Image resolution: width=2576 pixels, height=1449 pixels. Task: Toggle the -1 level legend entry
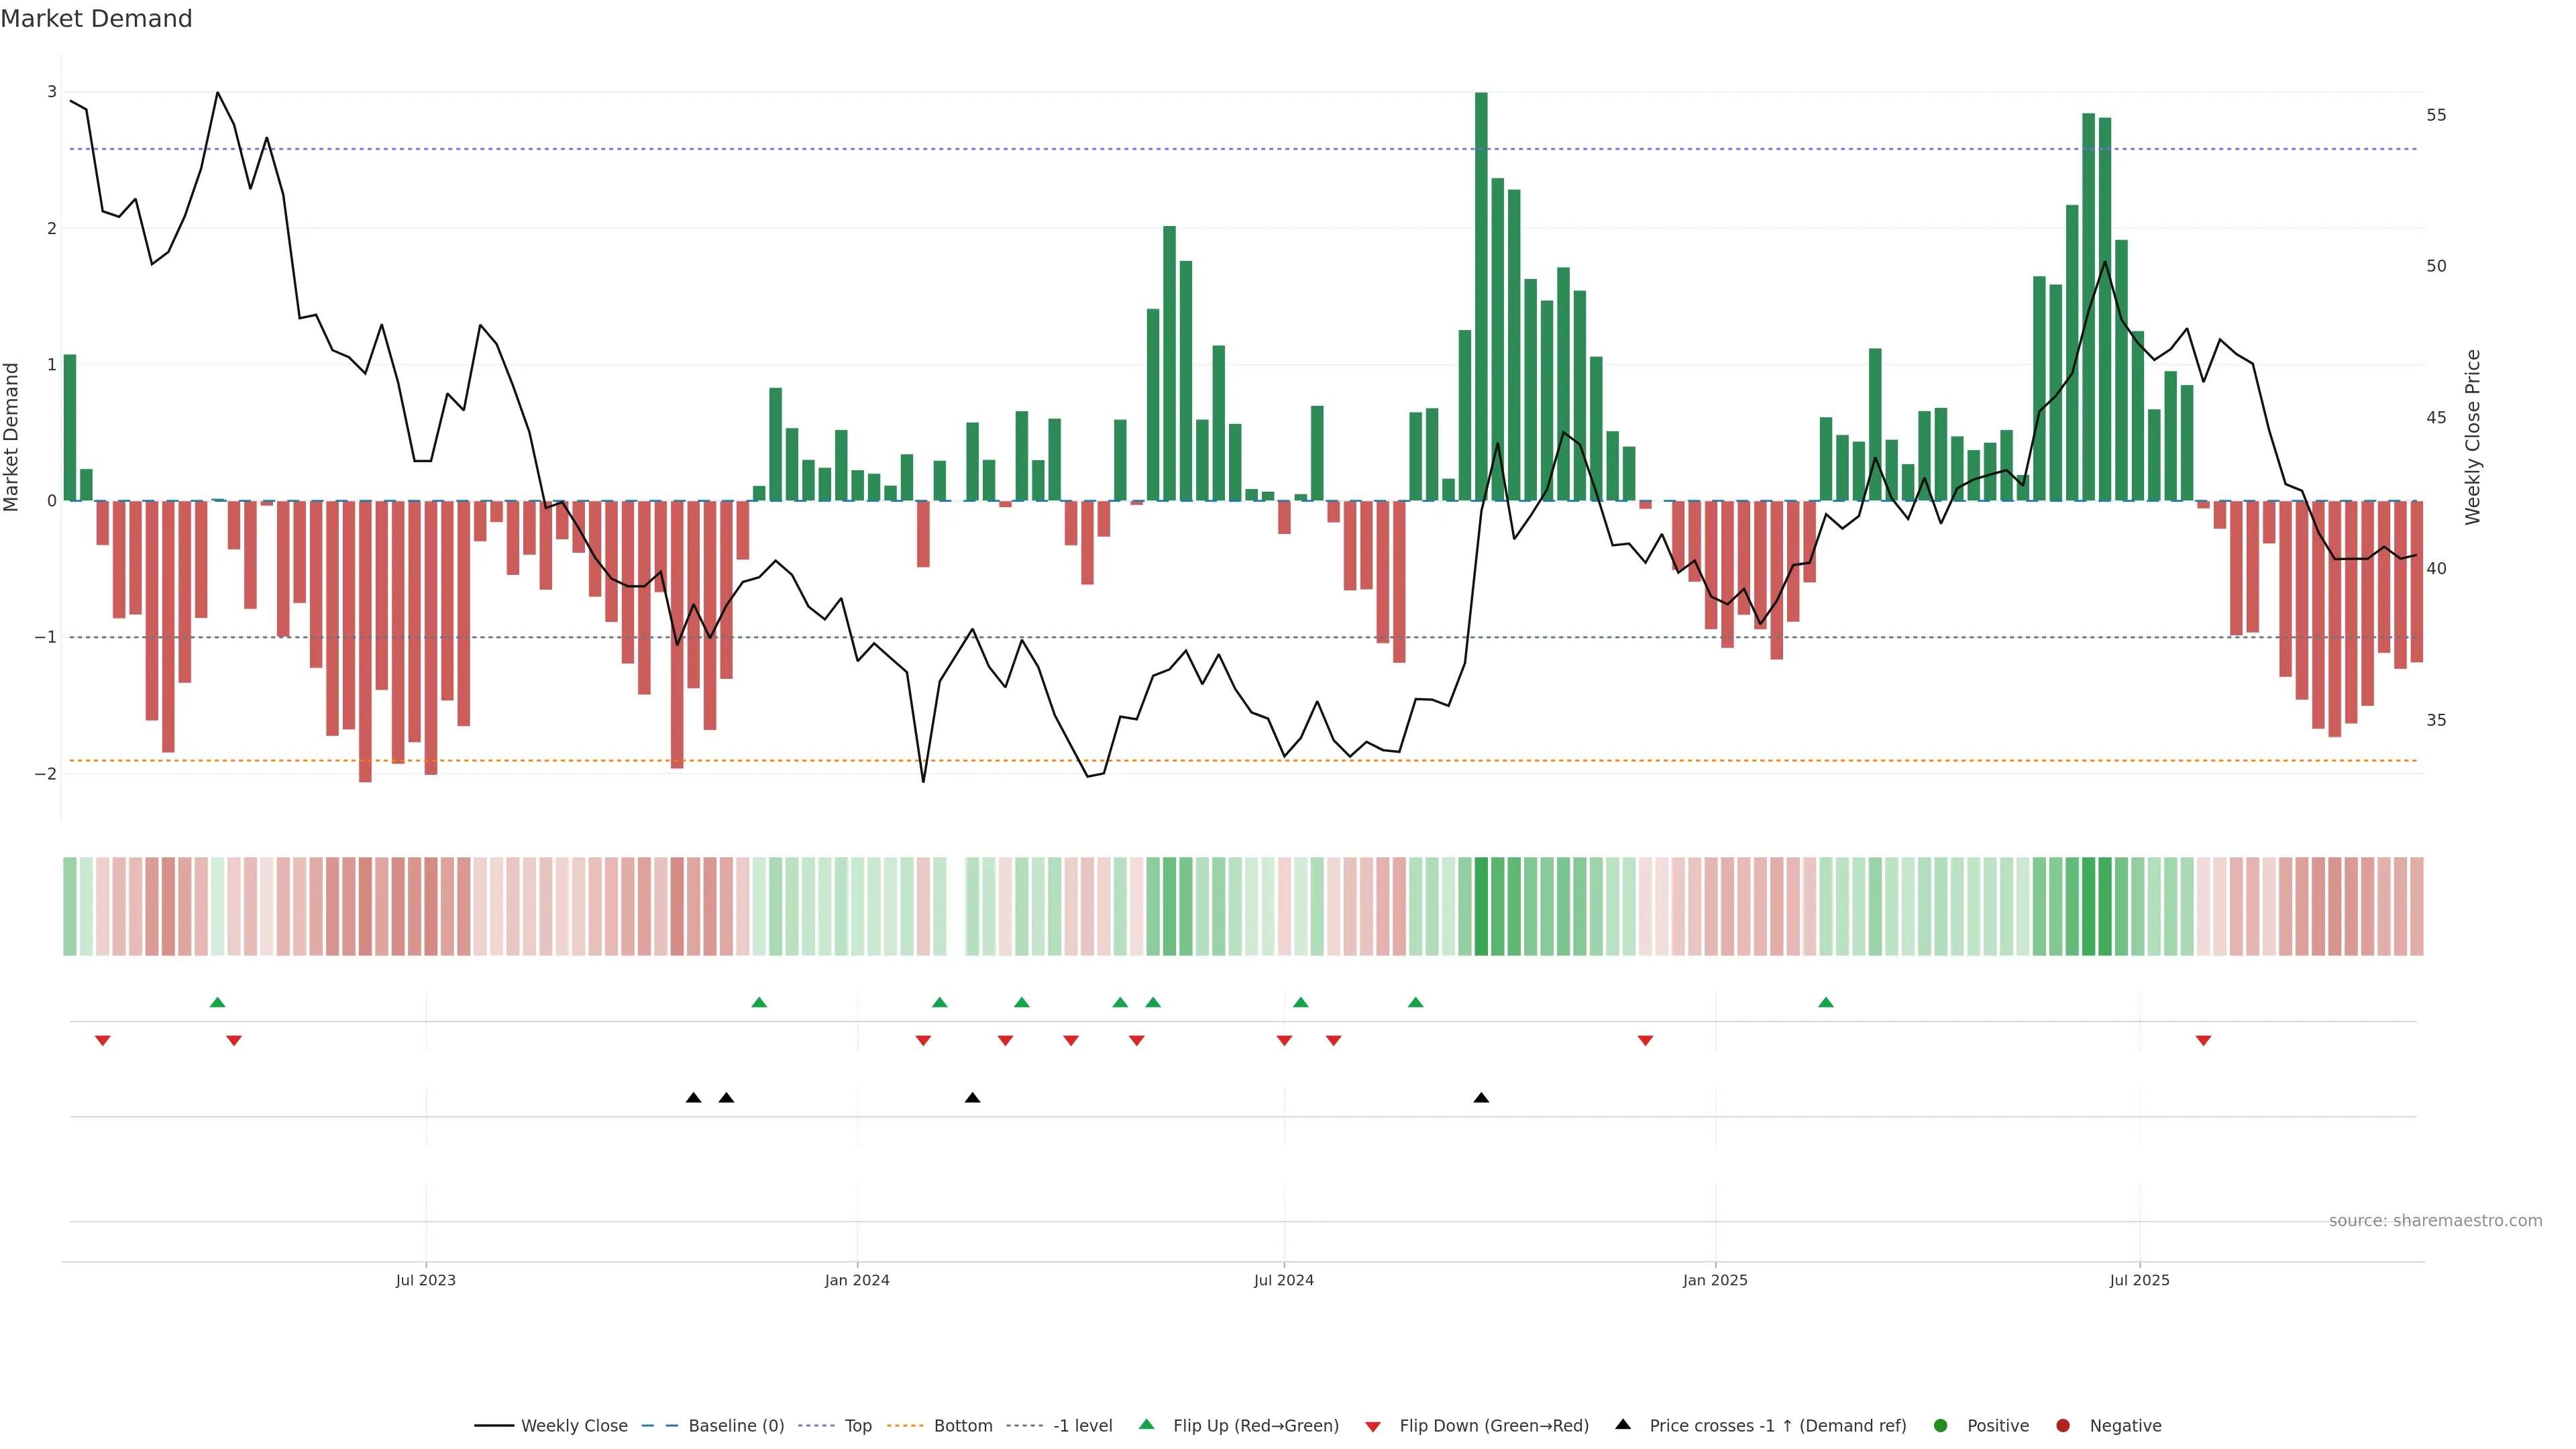1082,1425
